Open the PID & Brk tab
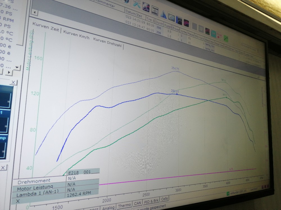Screen dimensions: 281x210 click(151, 201)
